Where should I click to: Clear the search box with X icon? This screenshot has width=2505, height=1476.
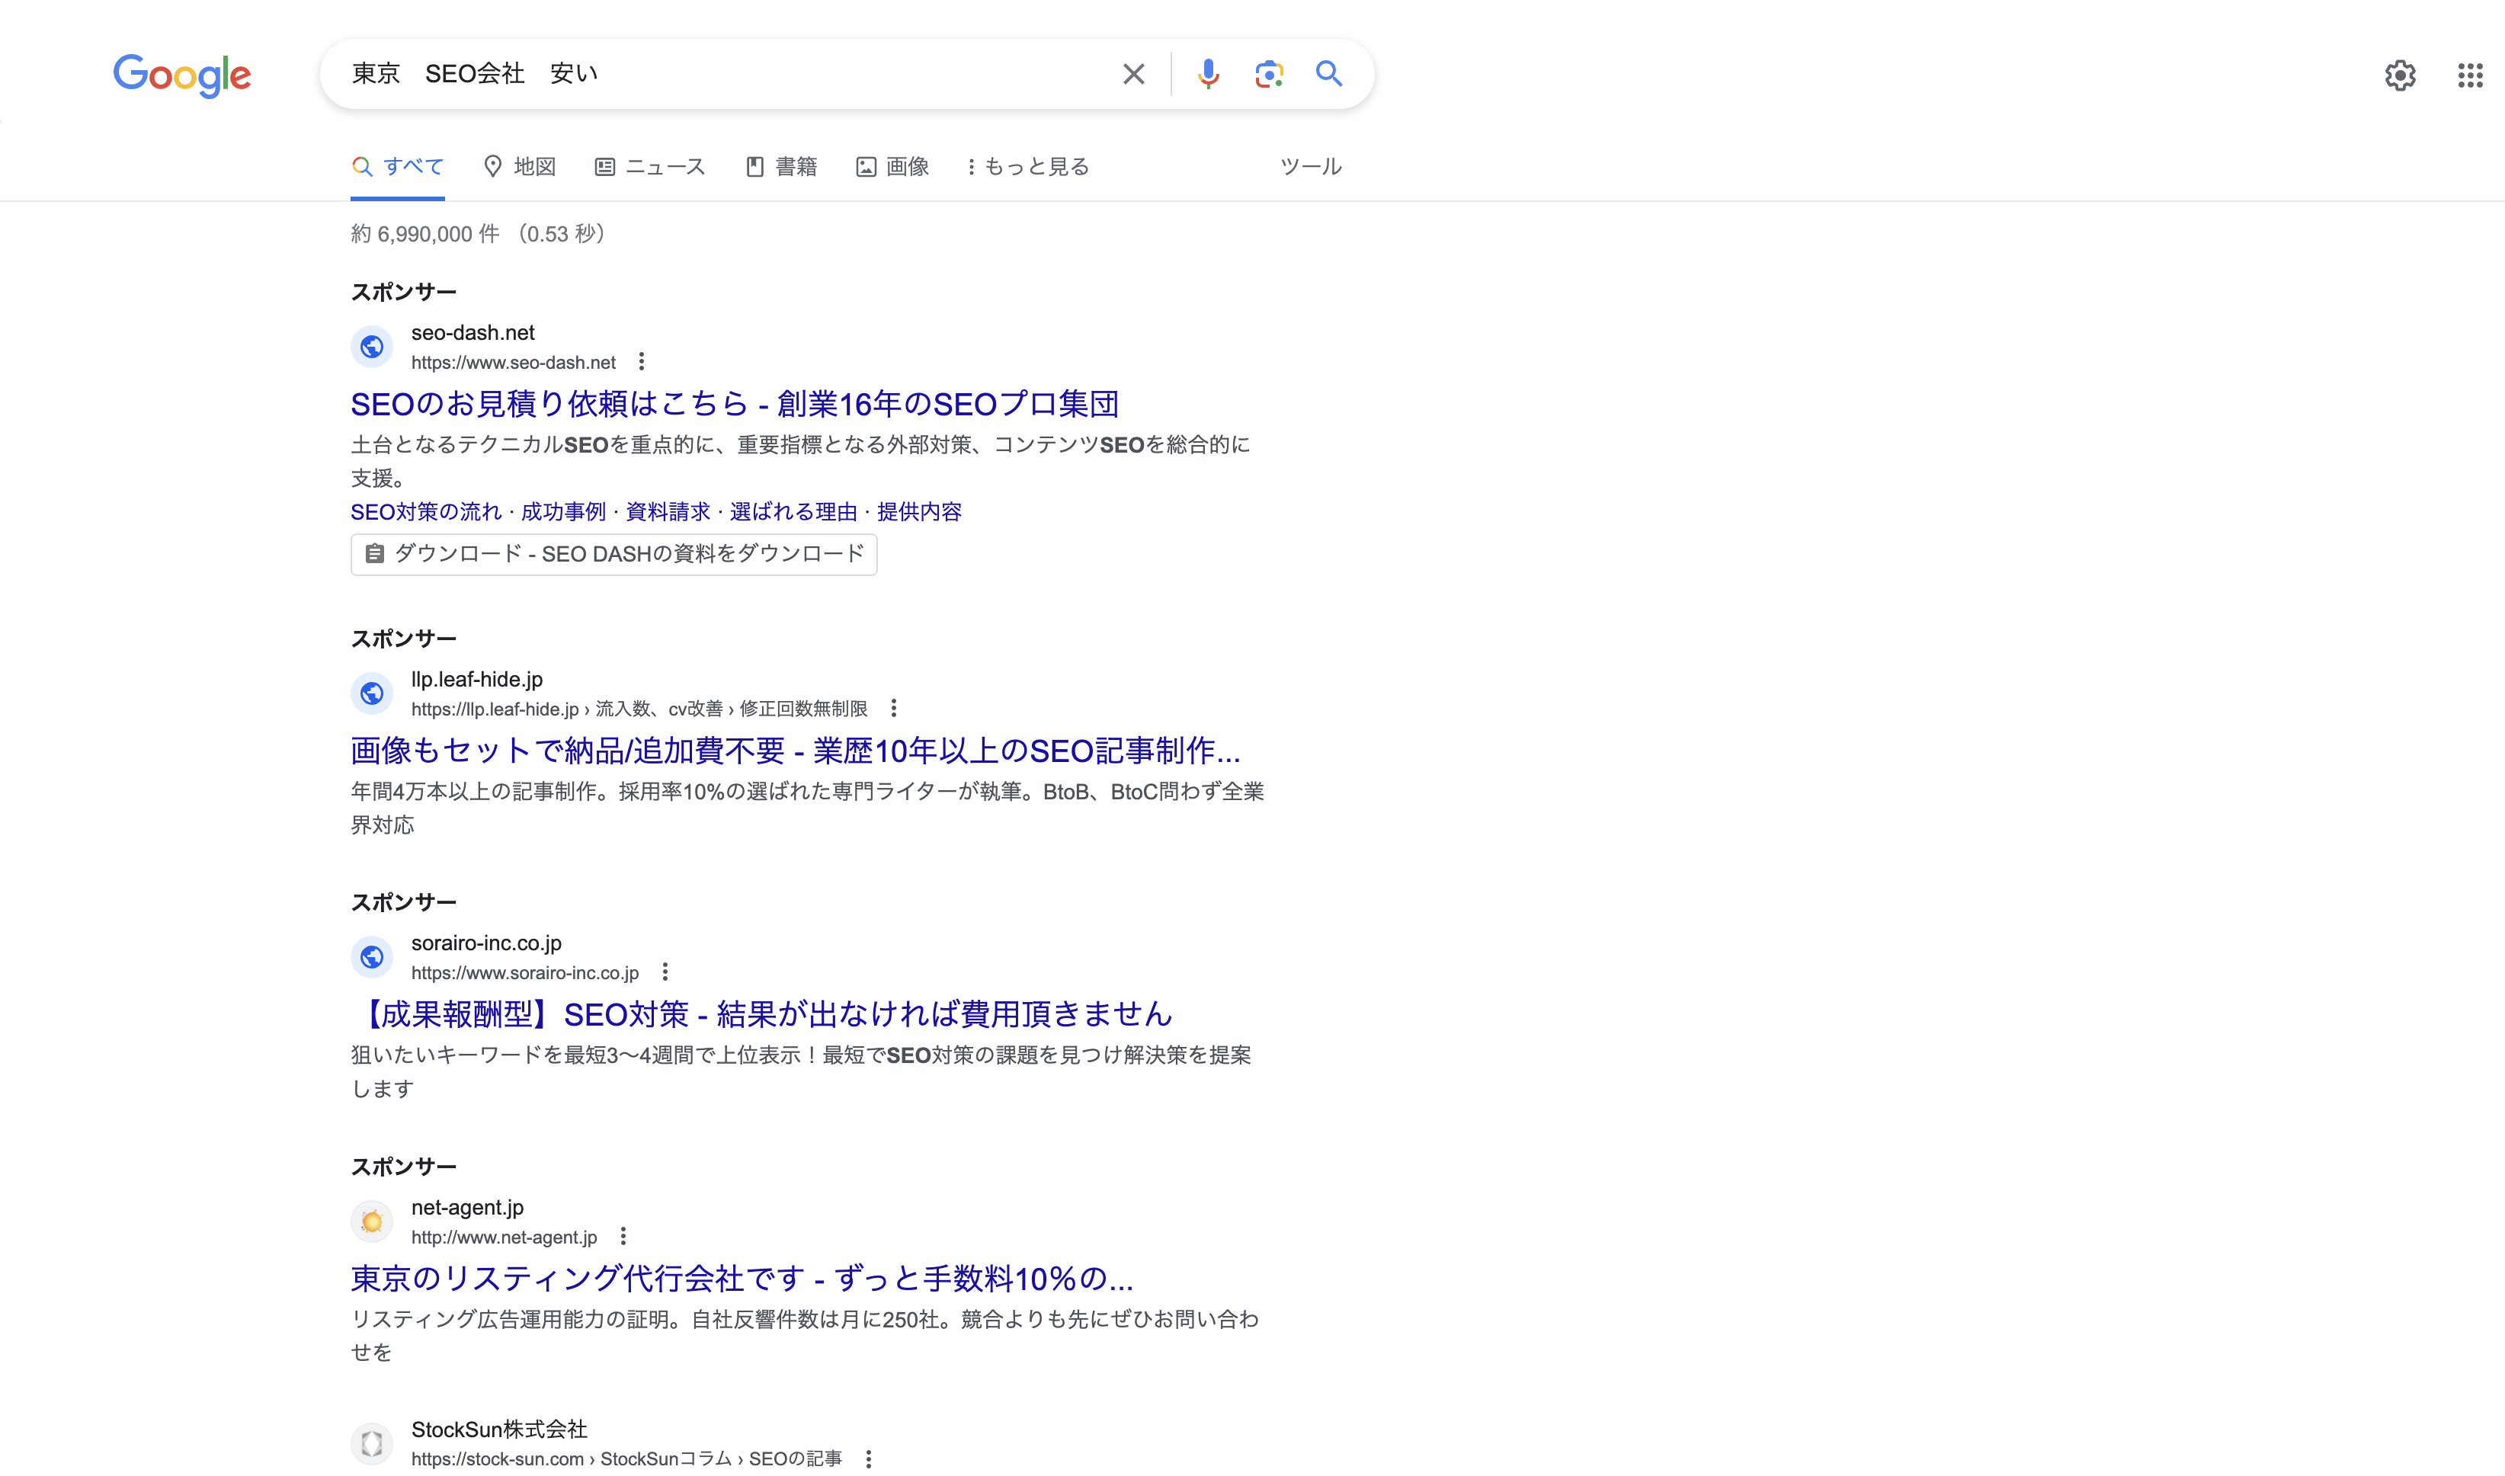point(1134,74)
